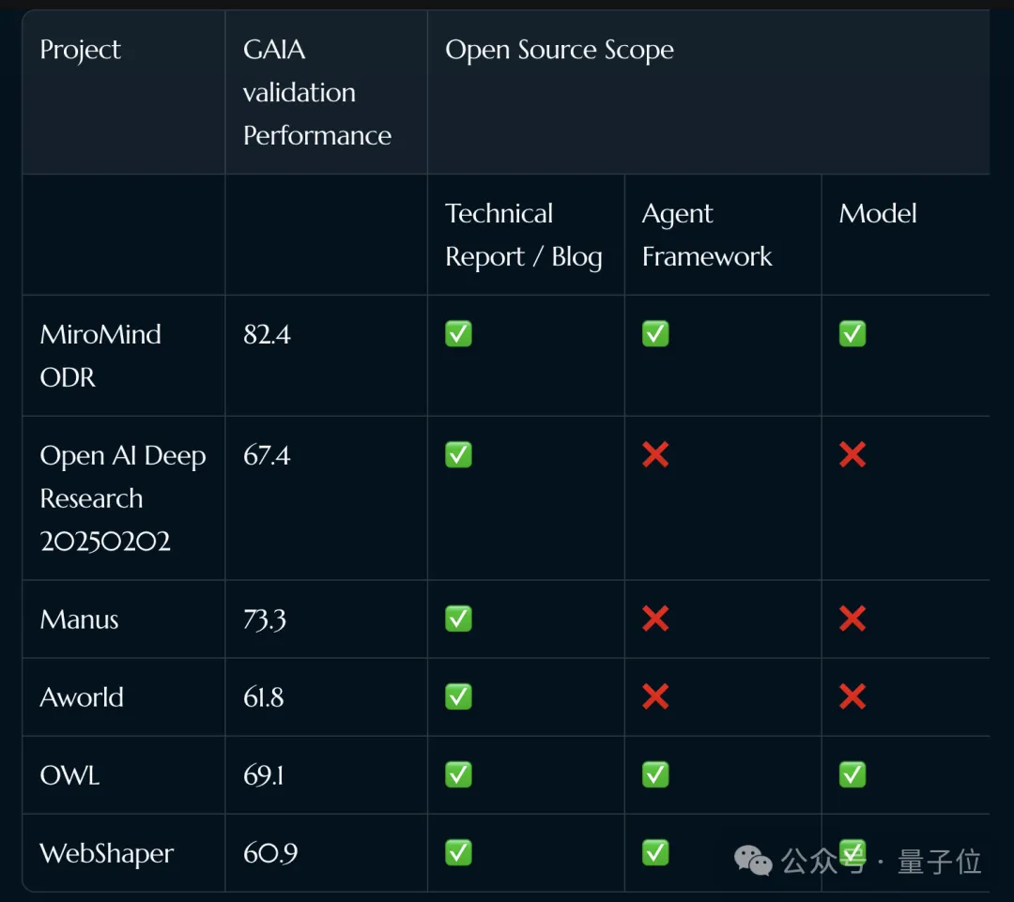Click Manus Technical Report checkmark
Viewport: 1014px width, 902px height.
[x=458, y=619]
